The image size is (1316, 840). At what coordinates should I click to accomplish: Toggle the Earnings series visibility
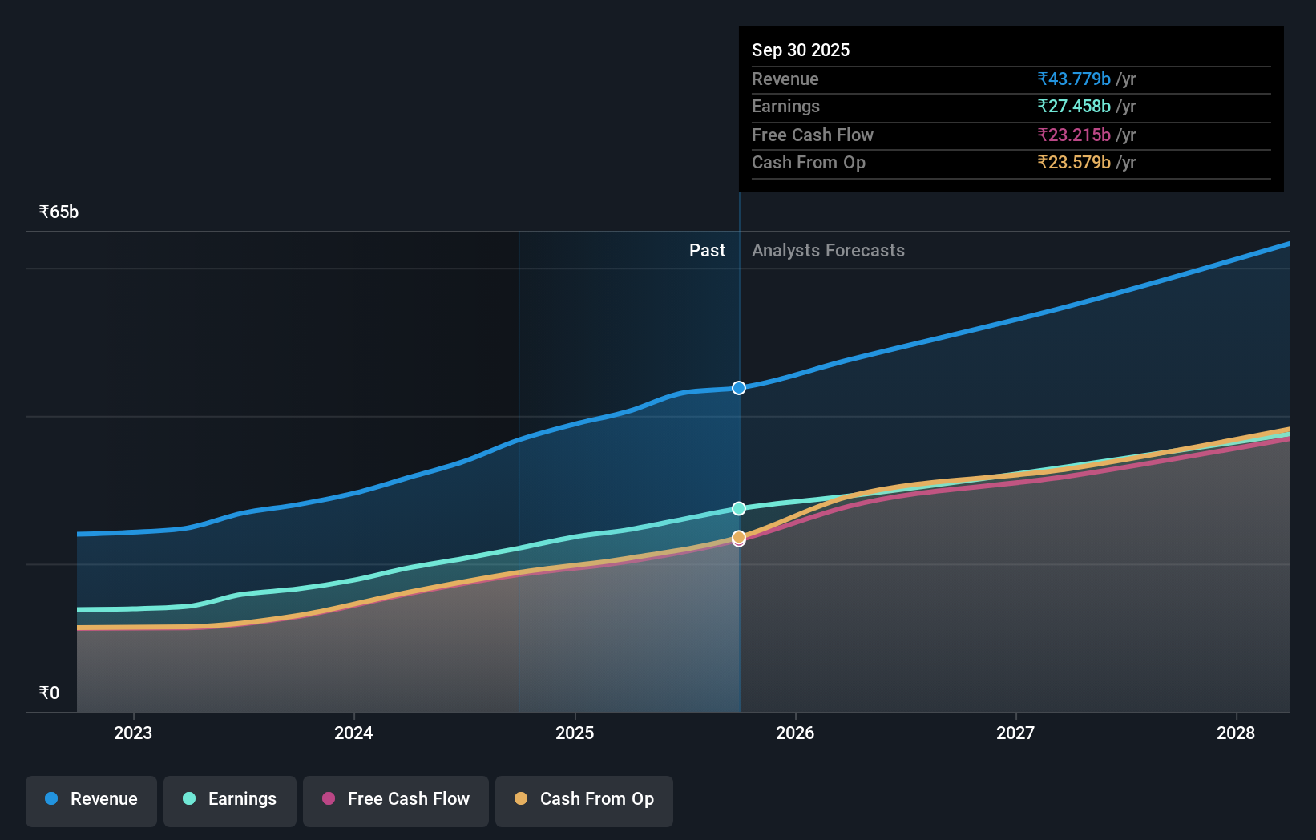click(x=229, y=799)
